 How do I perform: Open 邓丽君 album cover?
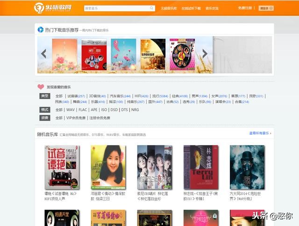108,168
